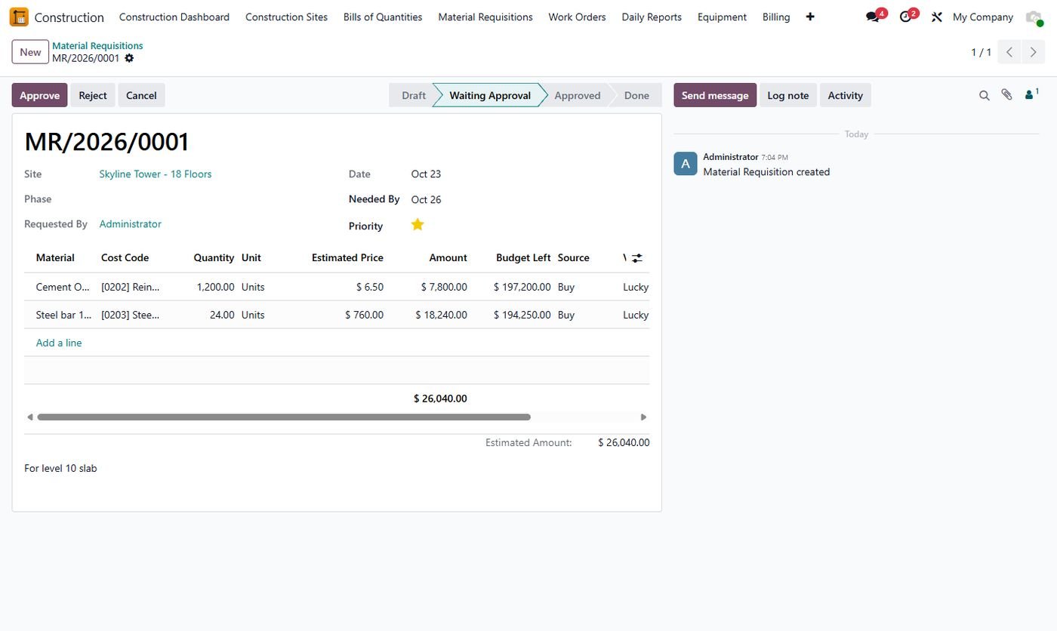Open the Bills of Quantities menu
The width and height of the screenshot is (1057, 631).
coord(383,17)
